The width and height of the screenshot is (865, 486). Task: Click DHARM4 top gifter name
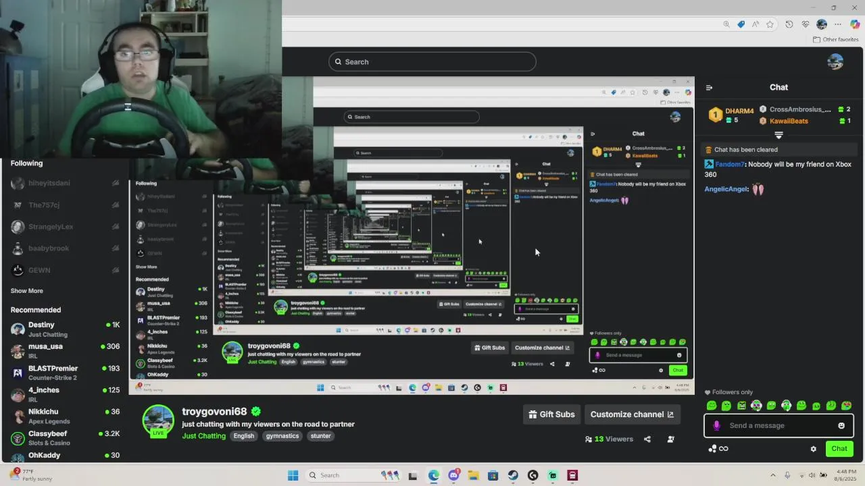pyautogui.click(x=739, y=111)
